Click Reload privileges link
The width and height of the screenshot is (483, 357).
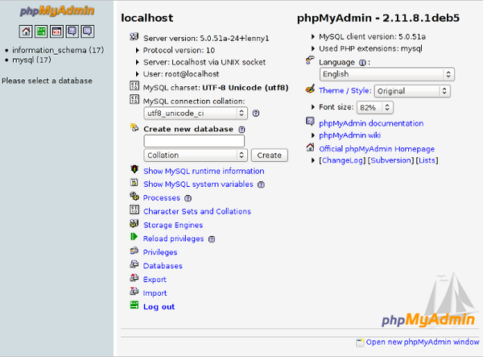click(x=173, y=239)
